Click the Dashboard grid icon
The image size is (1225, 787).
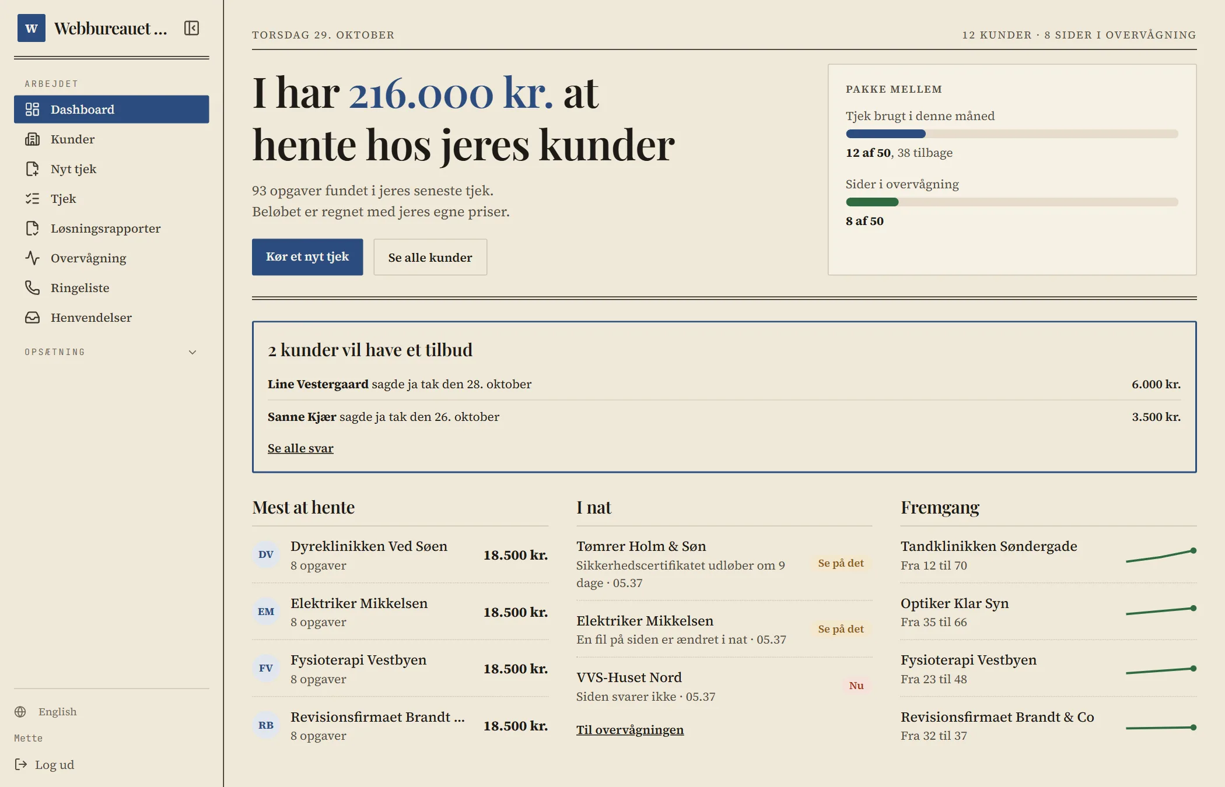click(32, 109)
